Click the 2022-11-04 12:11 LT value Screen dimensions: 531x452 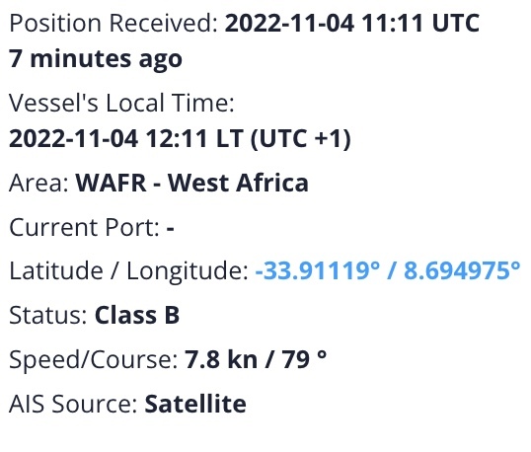click(126, 138)
